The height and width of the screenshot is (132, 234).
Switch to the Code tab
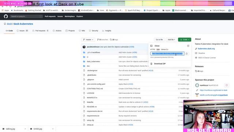click(9, 31)
